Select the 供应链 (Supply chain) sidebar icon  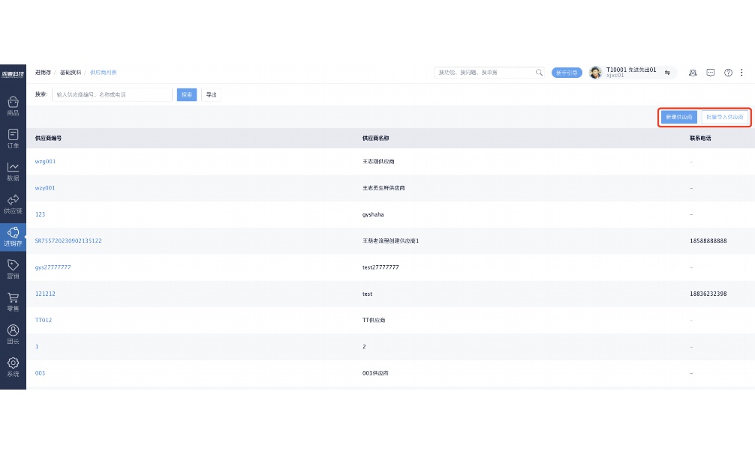[13, 203]
